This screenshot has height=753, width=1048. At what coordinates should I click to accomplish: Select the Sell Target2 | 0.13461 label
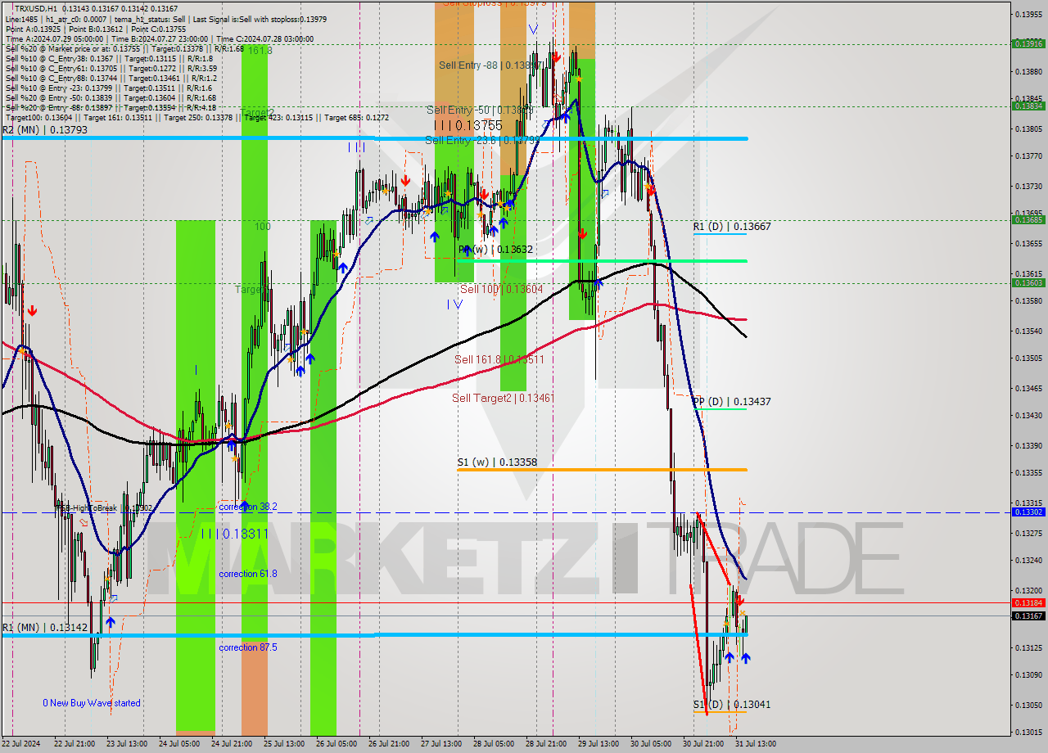pyautogui.click(x=503, y=398)
